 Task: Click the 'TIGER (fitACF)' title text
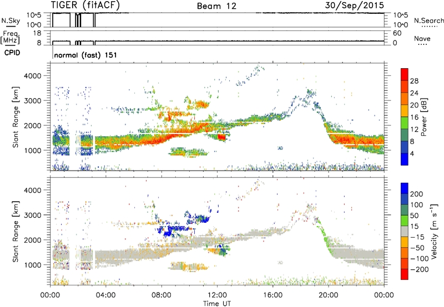pos(85,5)
